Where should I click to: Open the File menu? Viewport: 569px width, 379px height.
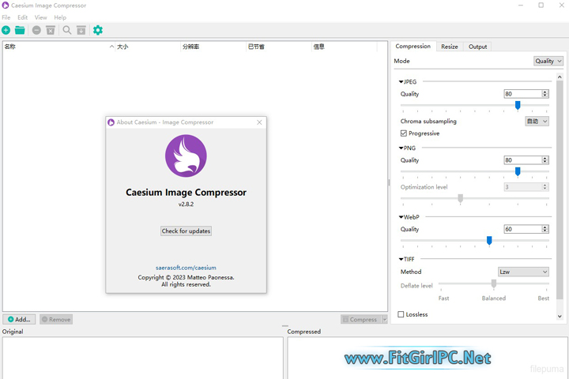(x=6, y=17)
